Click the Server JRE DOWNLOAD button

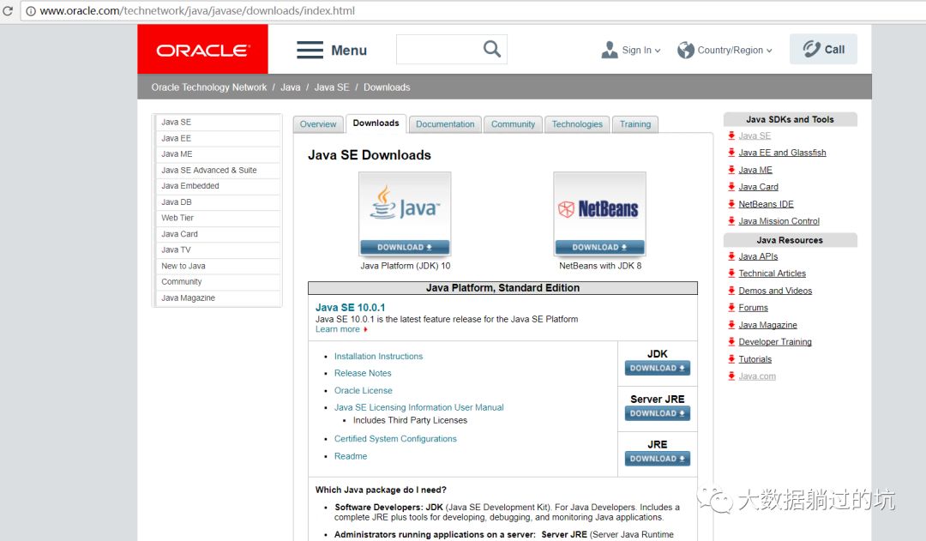point(658,413)
